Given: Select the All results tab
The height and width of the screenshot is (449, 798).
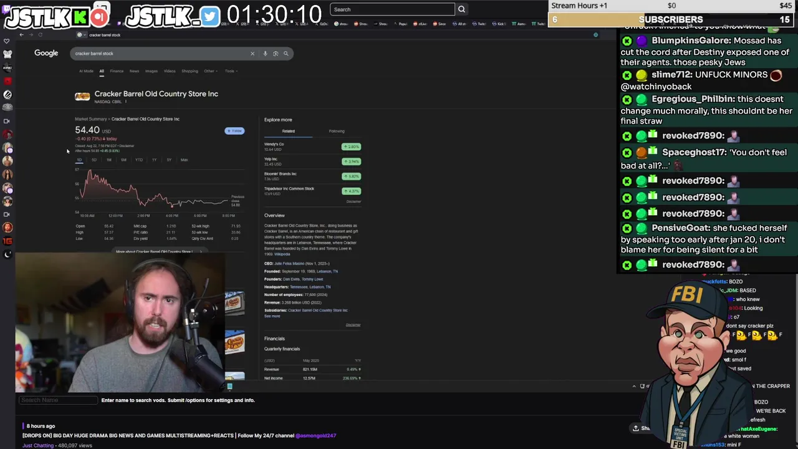Looking at the screenshot, I should click(x=102, y=71).
